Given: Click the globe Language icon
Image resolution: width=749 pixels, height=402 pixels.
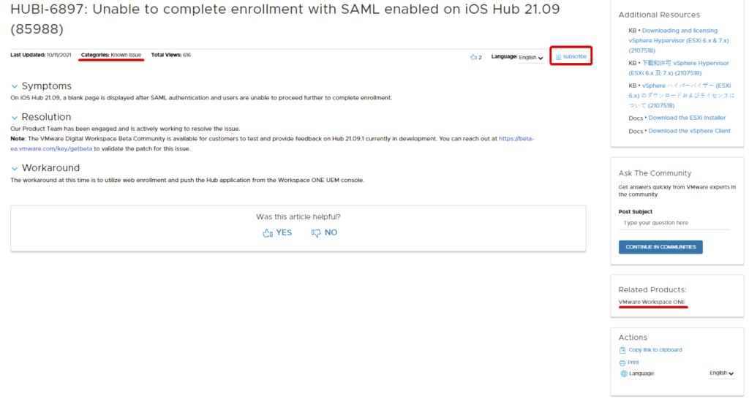Looking at the screenshot, I should [x=624, y=373].
